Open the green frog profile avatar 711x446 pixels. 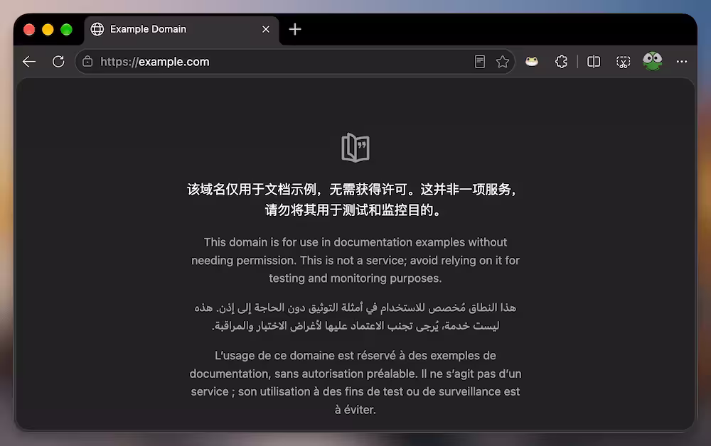coord(653,61)
